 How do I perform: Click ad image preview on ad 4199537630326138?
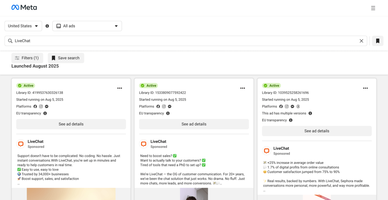click(71, 194)
